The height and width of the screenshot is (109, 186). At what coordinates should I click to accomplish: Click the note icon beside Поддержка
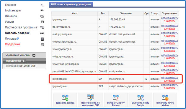42,44
